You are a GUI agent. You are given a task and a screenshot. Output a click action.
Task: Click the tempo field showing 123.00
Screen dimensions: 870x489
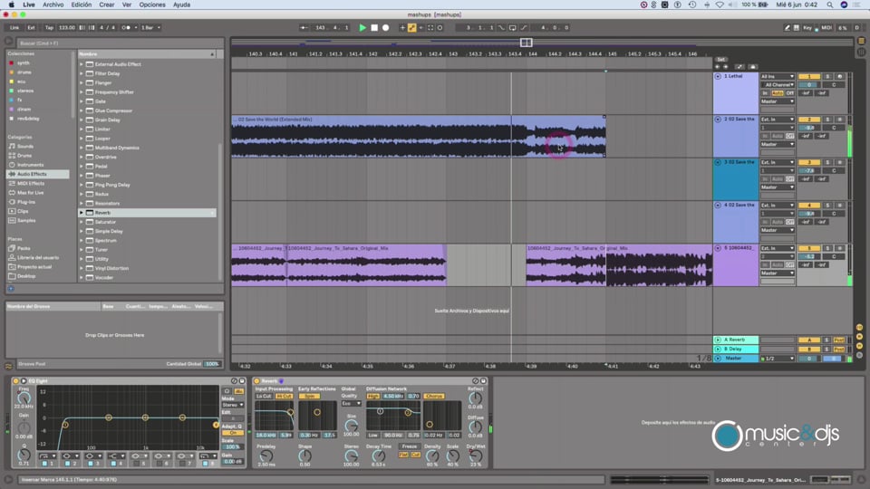tap(67, 27)
